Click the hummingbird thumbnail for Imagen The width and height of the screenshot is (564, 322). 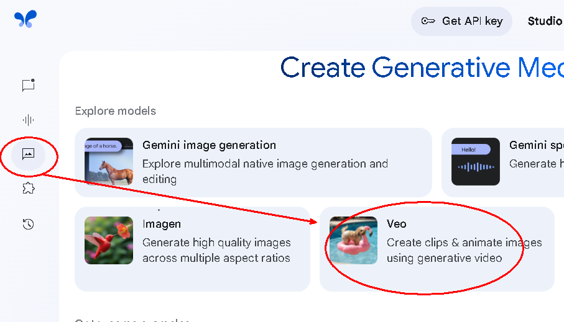click(109, 241)
